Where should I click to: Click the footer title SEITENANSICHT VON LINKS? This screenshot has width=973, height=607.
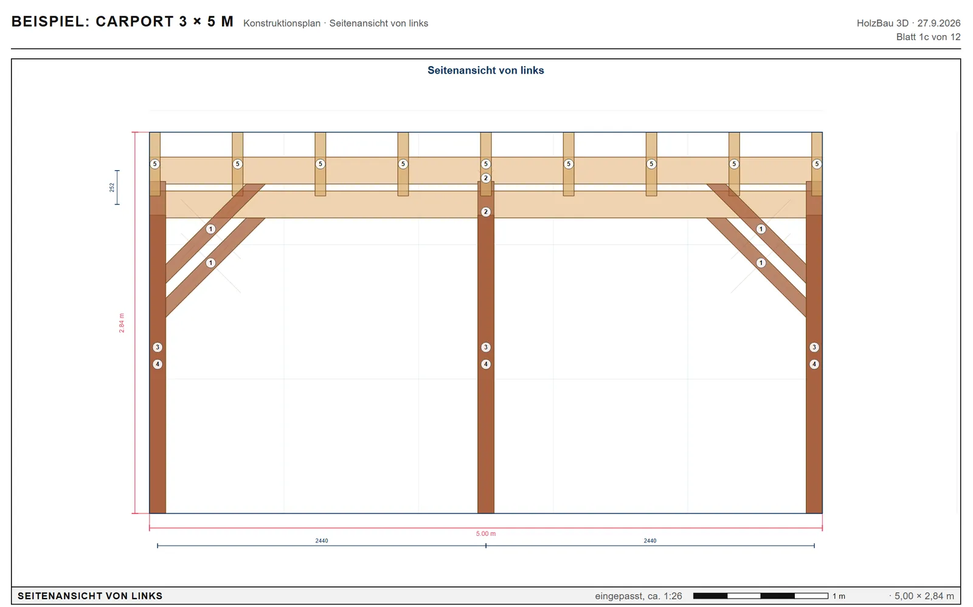tap(90, 596)
